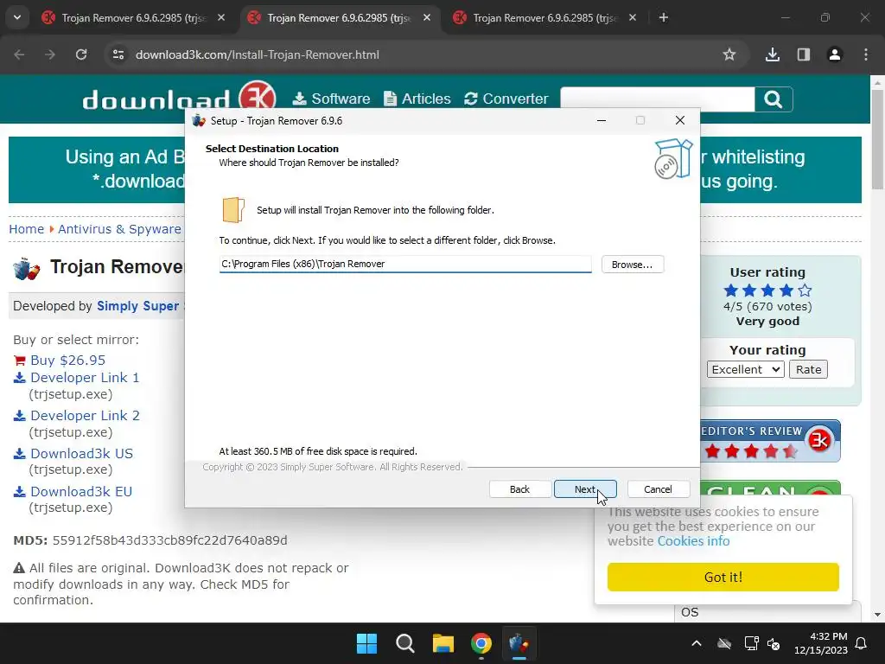Minimize the setup window
This screenshot has height=664, width=885.
[602, 120]
